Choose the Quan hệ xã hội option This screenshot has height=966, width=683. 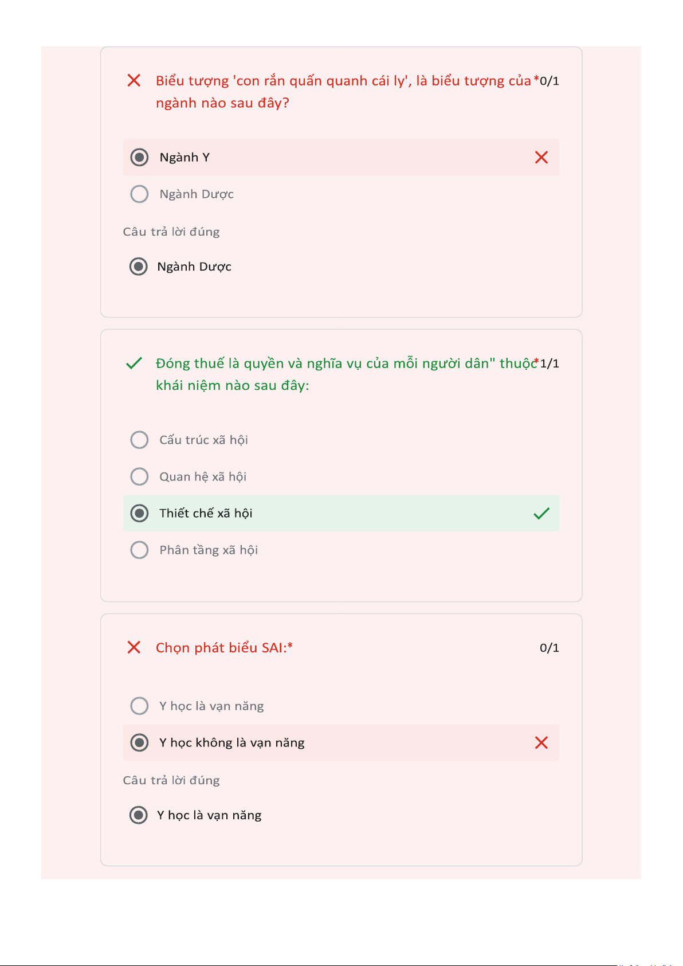coord(139,476)
